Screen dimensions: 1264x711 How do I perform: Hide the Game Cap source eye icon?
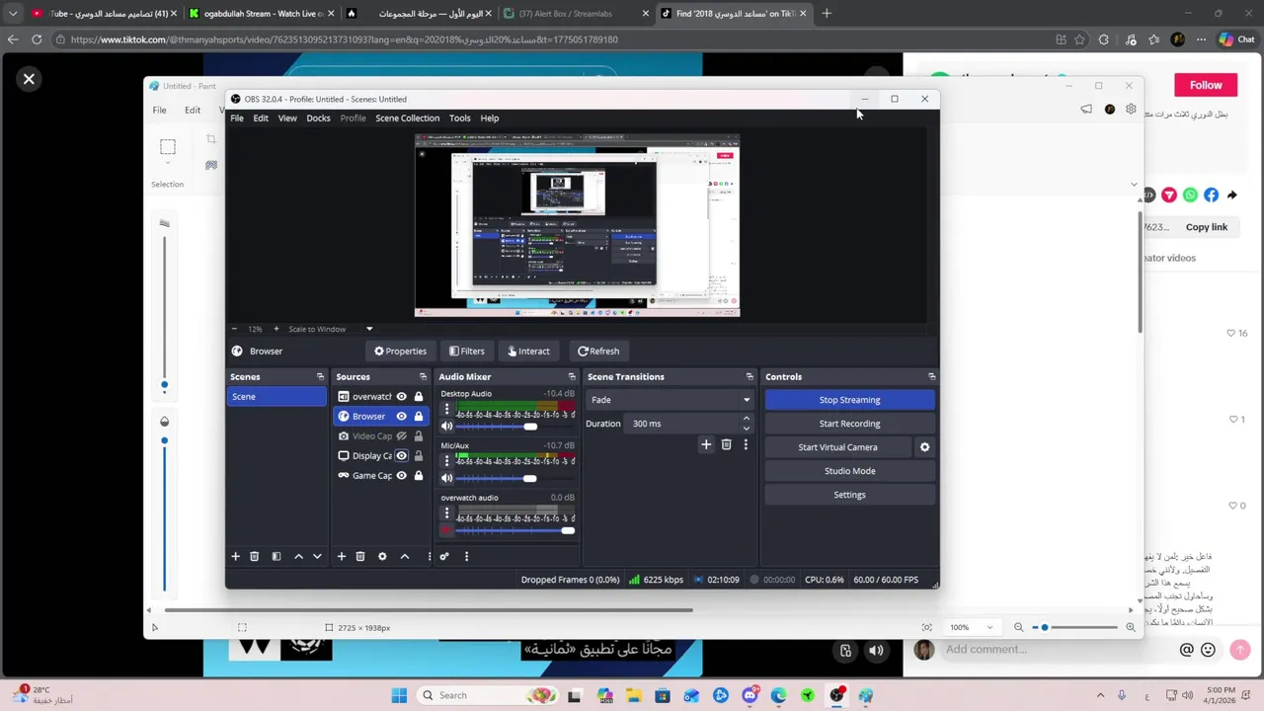(401, 475)
